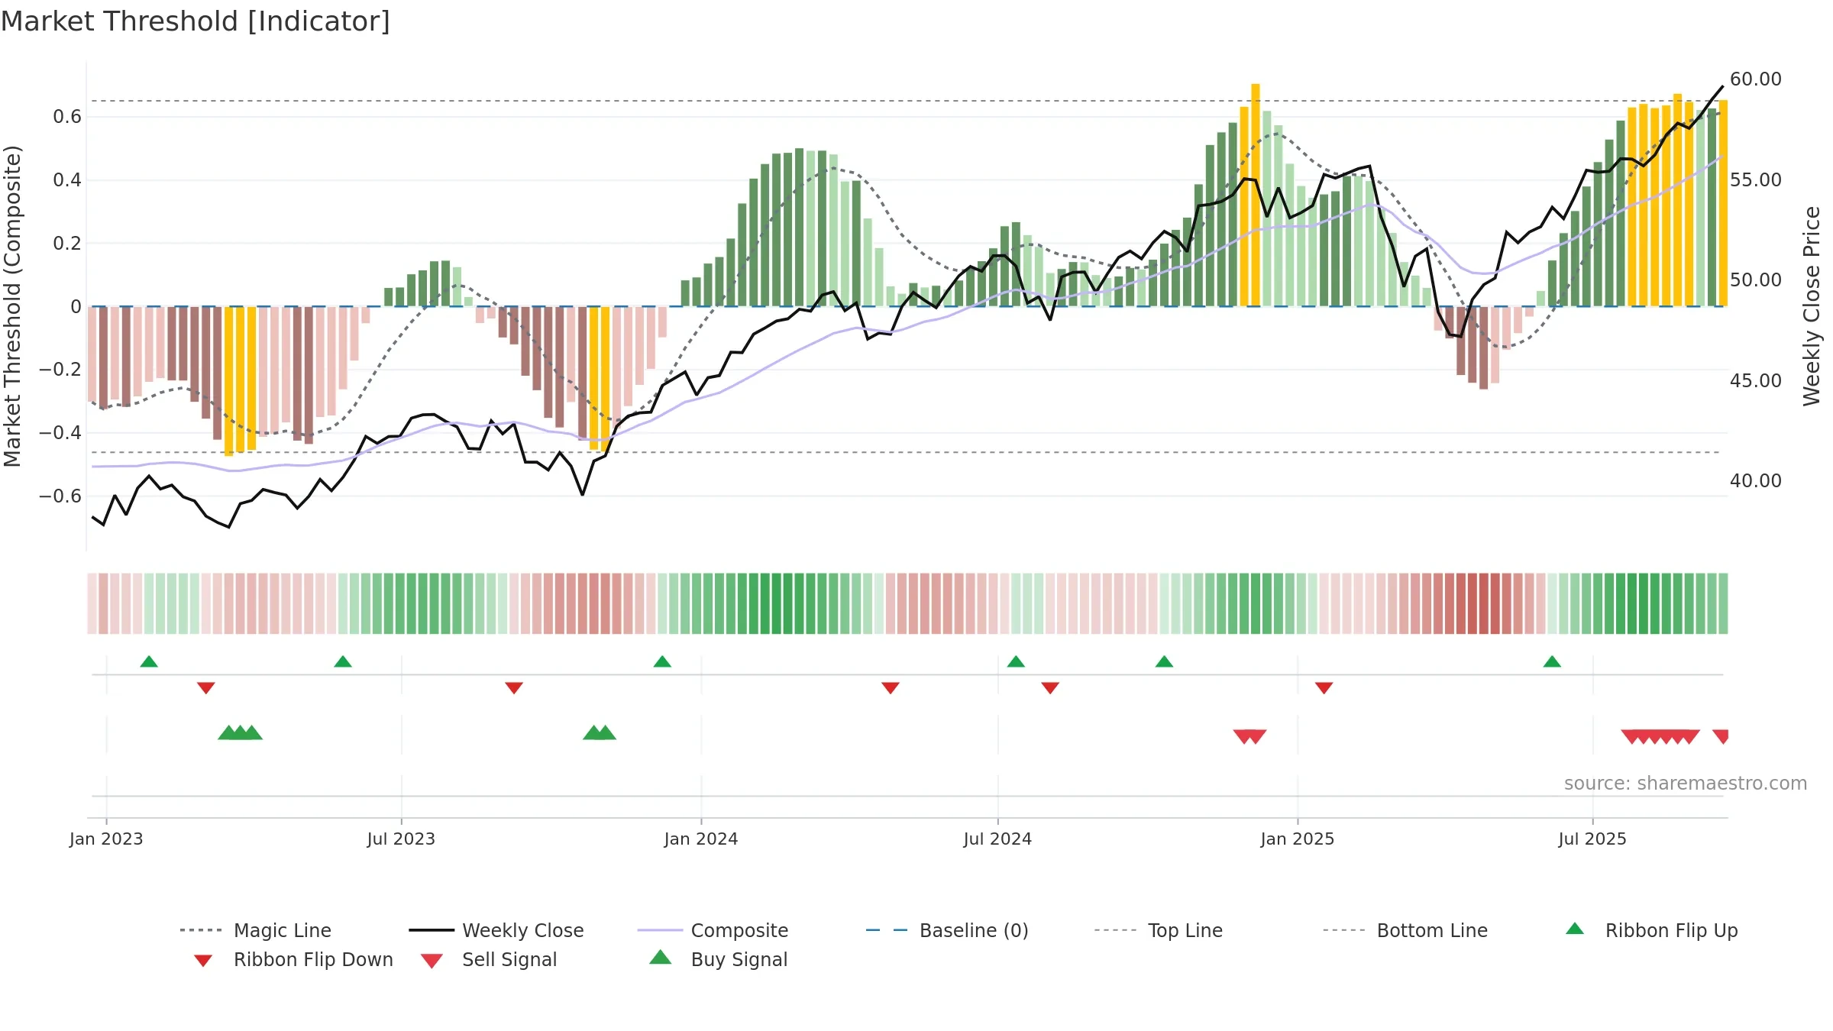Image resolution: width=1833 pixels, height=1031 pixels.
Task: Click the Market Threshold [Indicator] chart title
Action: 196,21
